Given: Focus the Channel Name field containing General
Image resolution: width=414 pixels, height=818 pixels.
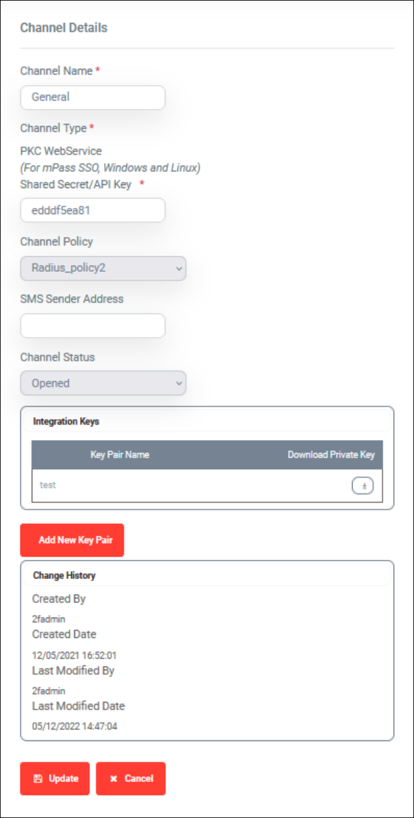Looking at the screenshot, I should (x=93, y=97).
